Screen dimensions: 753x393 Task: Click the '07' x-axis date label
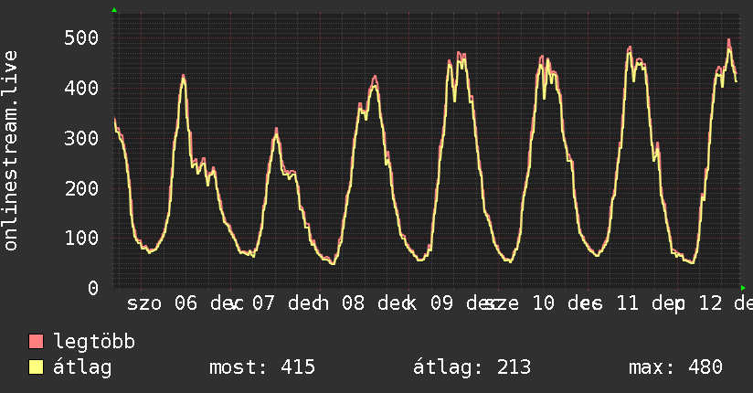pos(264,303)
